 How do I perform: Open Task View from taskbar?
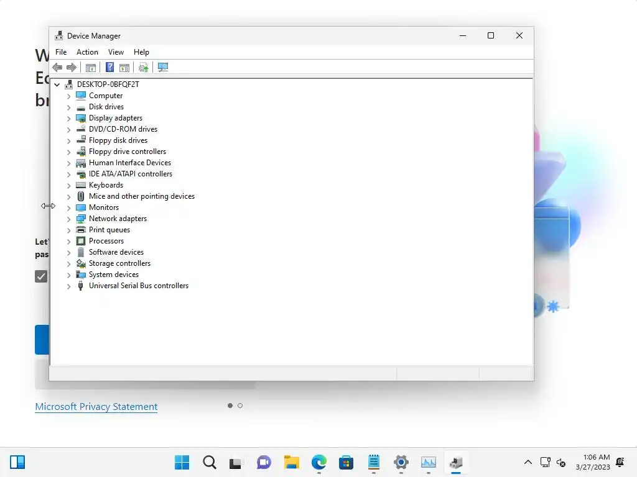tap(235, 462)
